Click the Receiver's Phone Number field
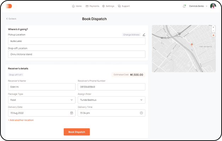 (x=111, y=87)
